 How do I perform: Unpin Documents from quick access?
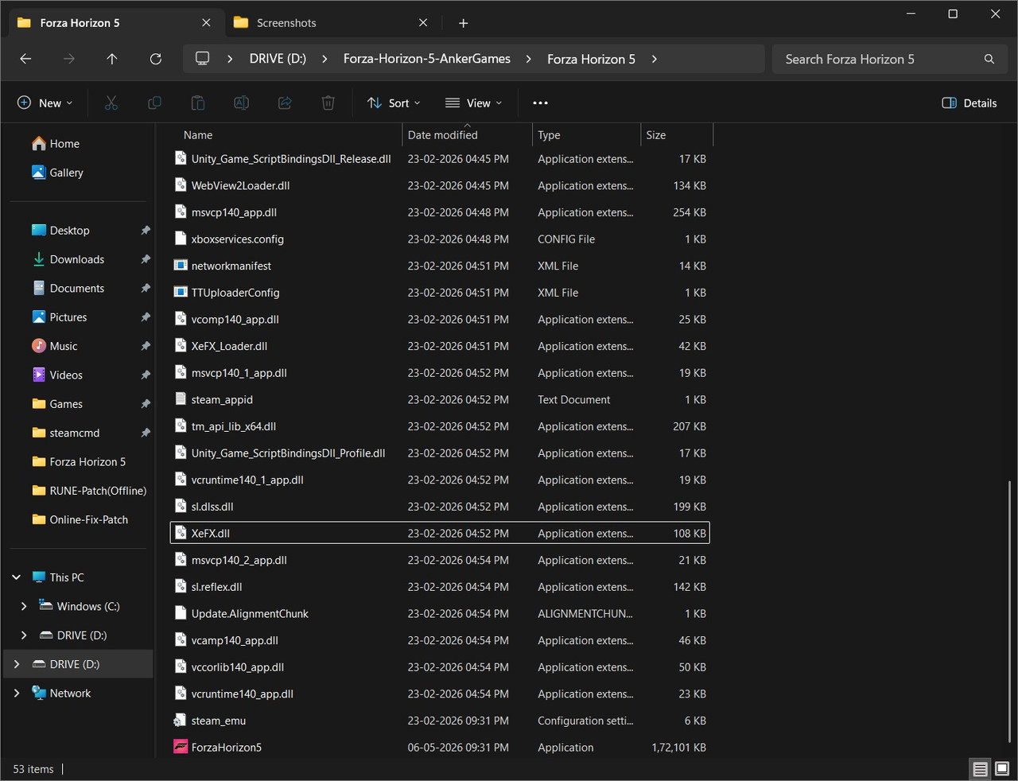146,289
